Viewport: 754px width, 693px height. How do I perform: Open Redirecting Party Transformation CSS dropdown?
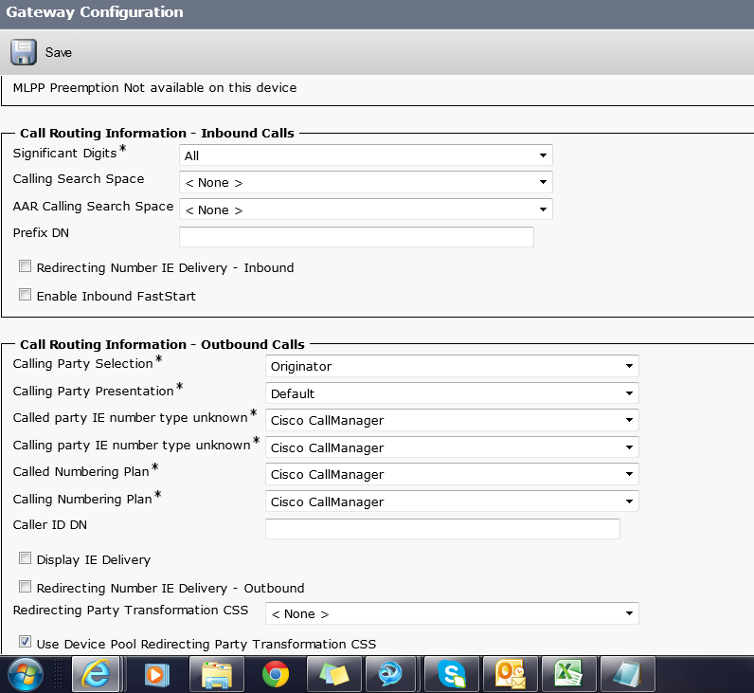[x=452, y=613]
